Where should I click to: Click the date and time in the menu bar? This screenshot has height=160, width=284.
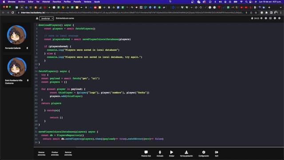coord(270,2)
